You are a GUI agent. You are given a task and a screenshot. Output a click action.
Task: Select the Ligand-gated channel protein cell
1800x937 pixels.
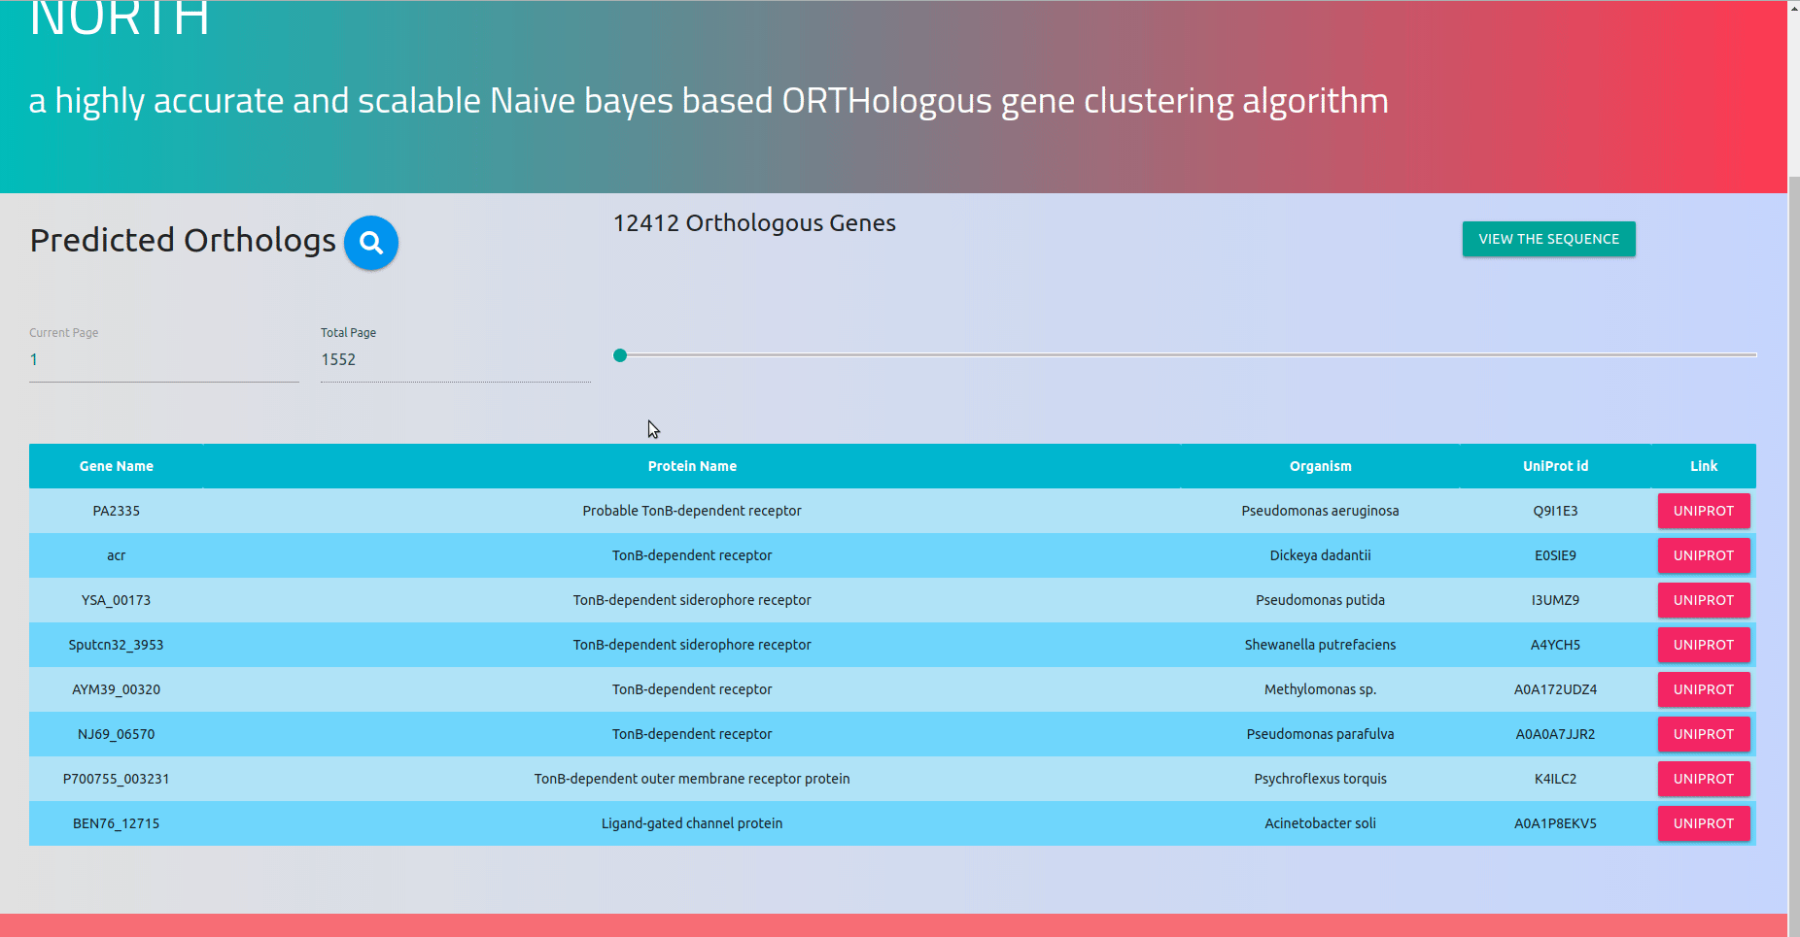(x=692, y=823)
